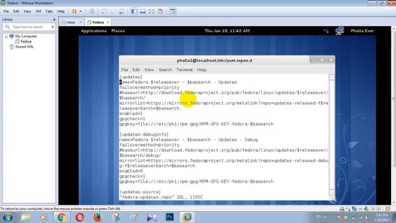
Task: Click the clock Thu Jan 19, 11:42 AM
Action: coord(227,31)
